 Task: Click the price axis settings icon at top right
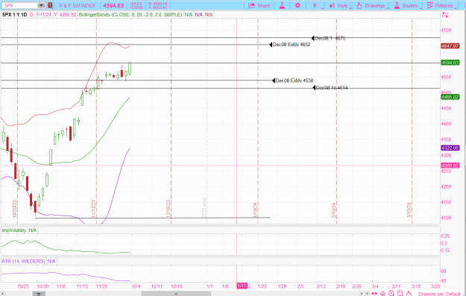pos(445,15)
